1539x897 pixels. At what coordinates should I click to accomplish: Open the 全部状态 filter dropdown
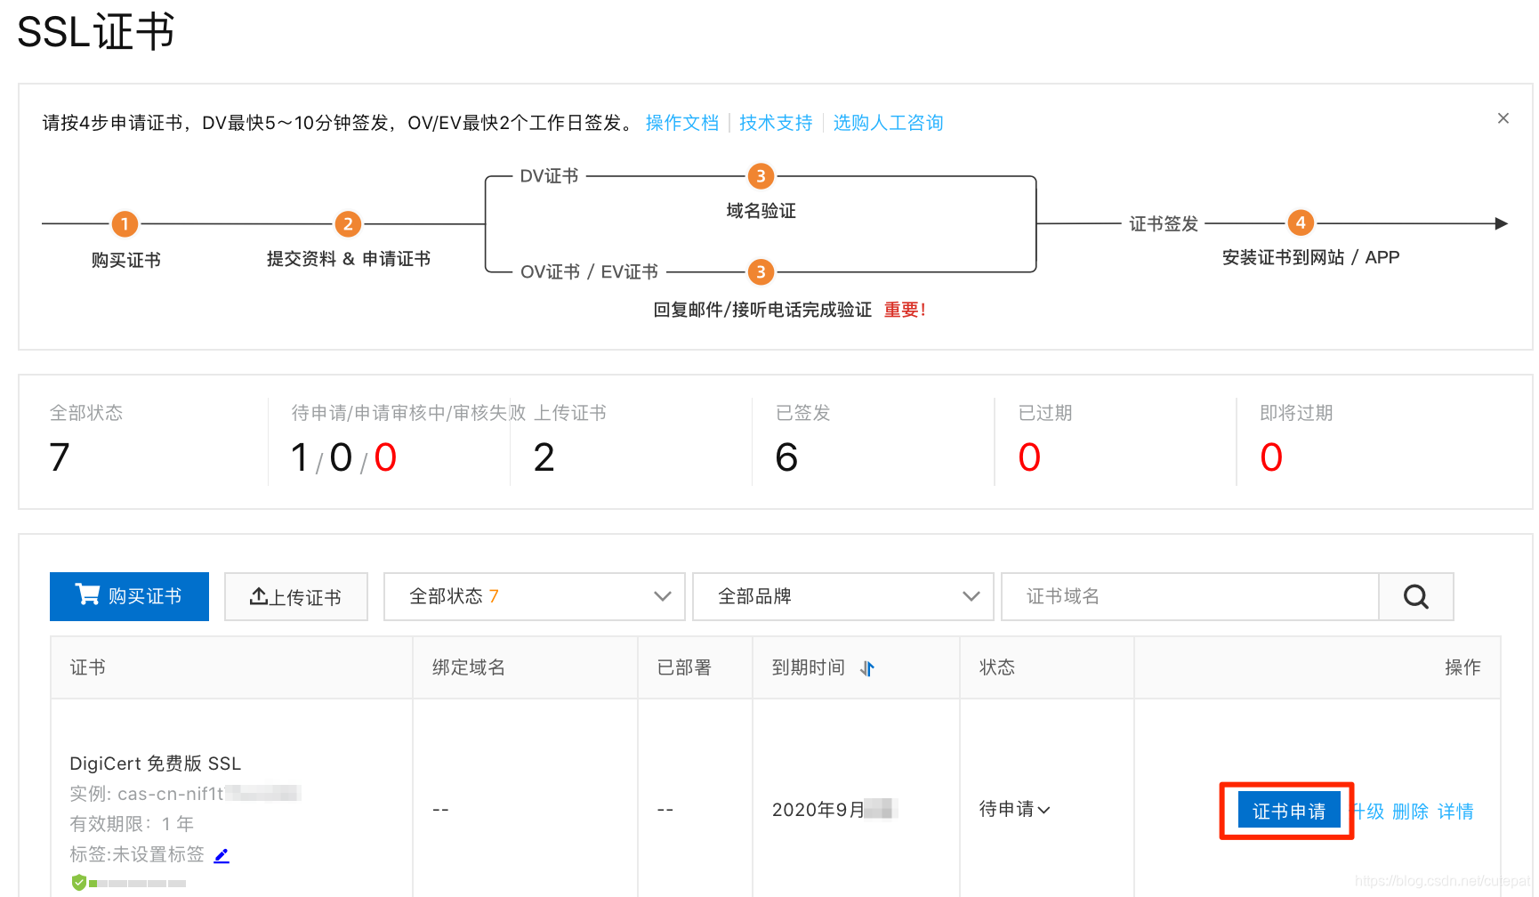coord(535,596)
